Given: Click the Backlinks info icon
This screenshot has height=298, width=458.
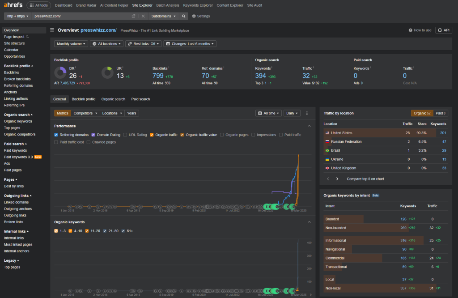Looking at the screenshot, I should [169, 68].
